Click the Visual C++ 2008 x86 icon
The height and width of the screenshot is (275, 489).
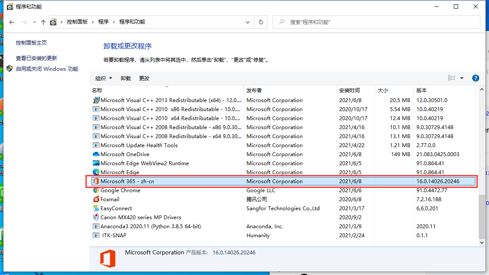pyautogui.click(x=96, y=127)
